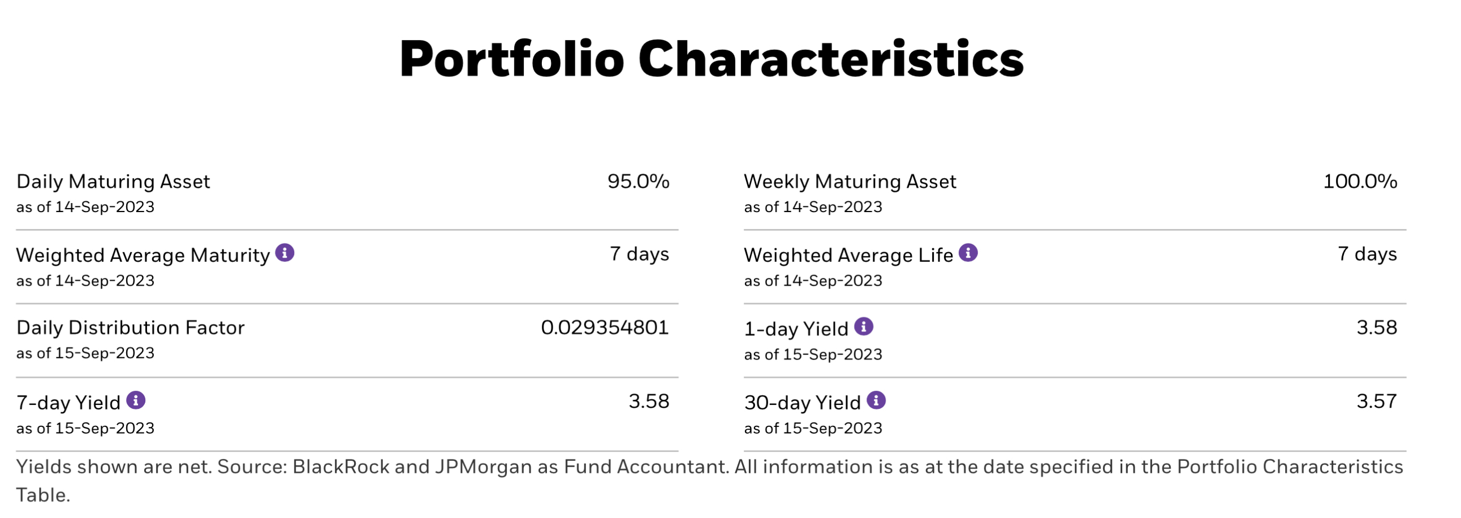The width and height of the screenshot is (1461, 518).
Task: Click the 1-day Yield value 3.58
Action: click(x=1377, y=327)
